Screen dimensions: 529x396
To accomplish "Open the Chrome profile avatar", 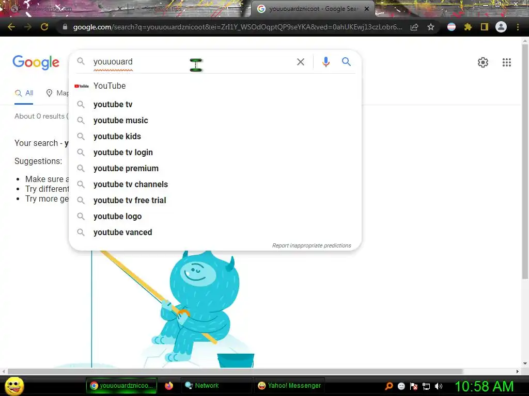I will (x=501, y=27).
